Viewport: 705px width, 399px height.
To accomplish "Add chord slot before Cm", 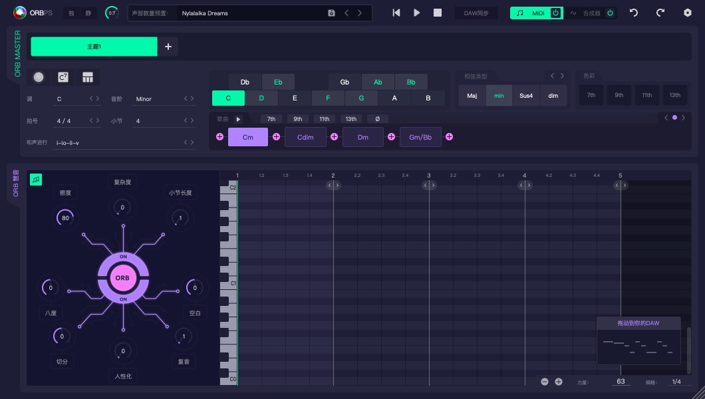I will tap(220, 137).
